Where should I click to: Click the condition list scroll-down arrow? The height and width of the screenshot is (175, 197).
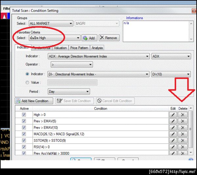coord(191,152)
